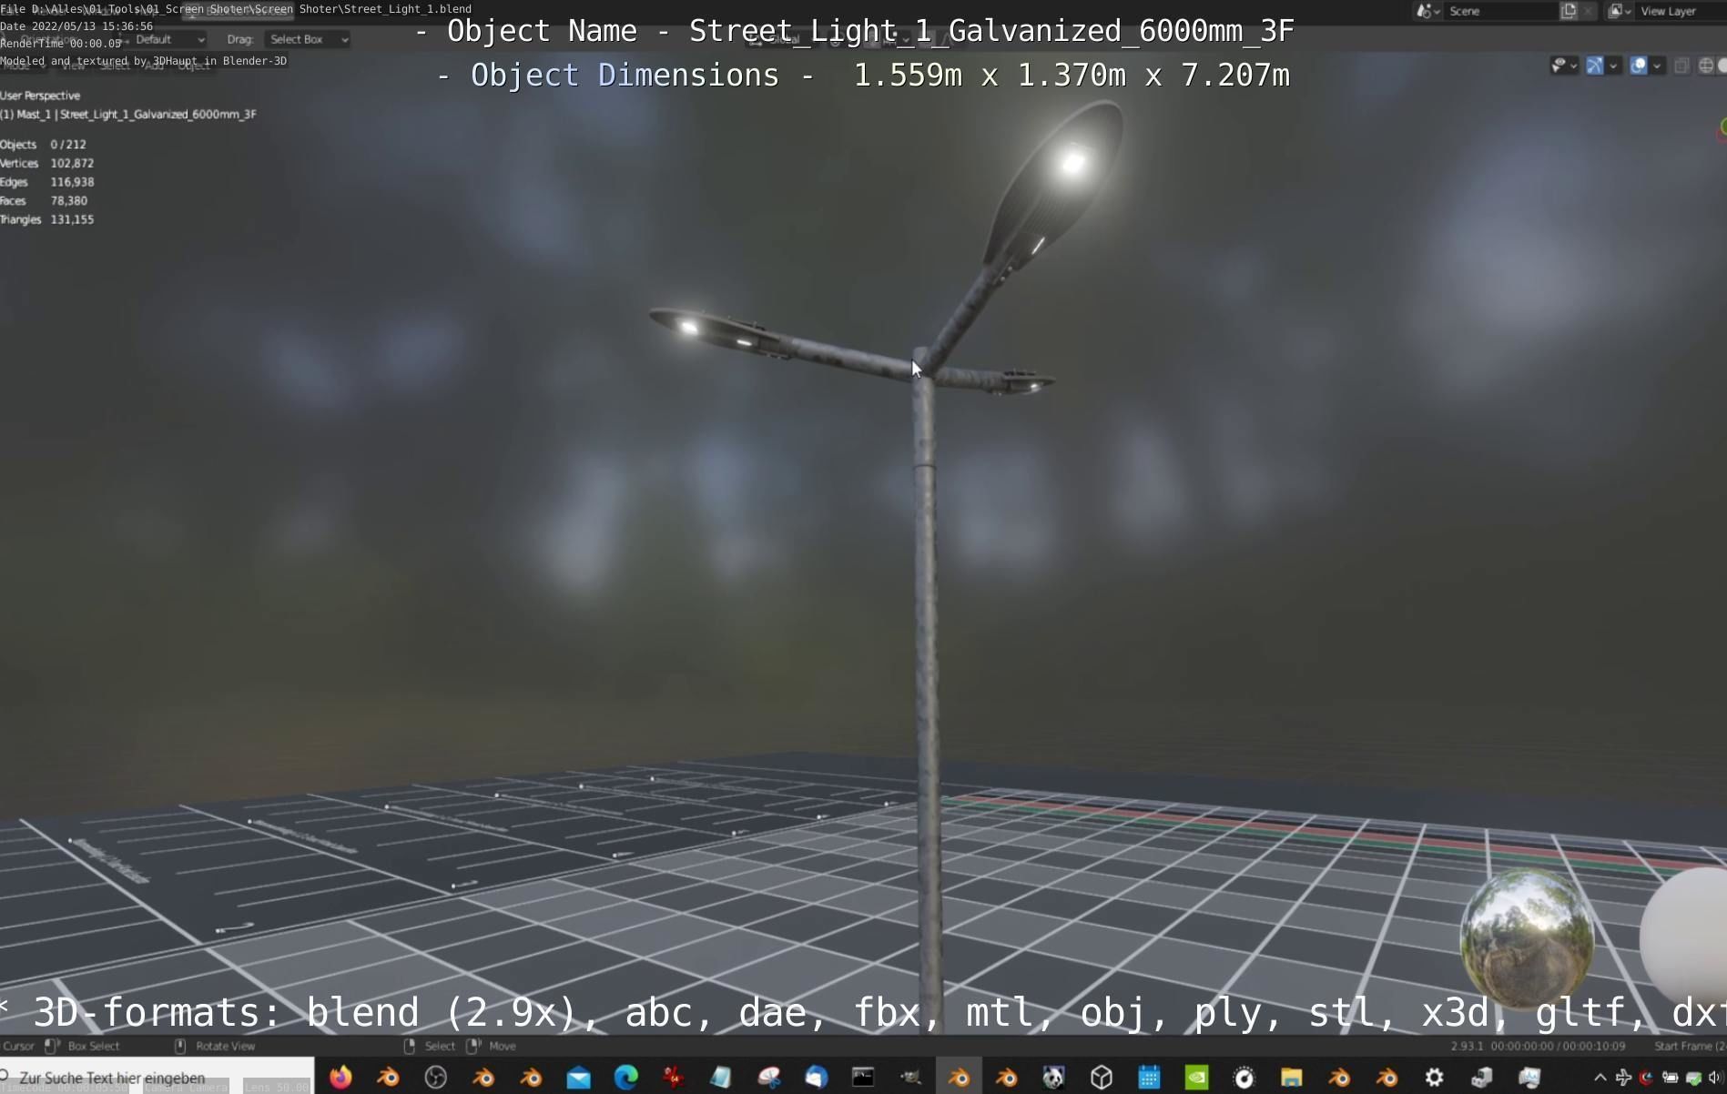Open the Object menu in the viewport header
The height and width of the screenshot is (1094, 1727).
point(193,66)
